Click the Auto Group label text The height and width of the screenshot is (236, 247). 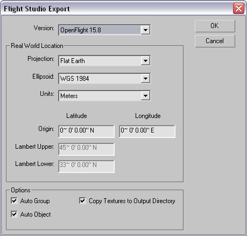tap(35, 201)
